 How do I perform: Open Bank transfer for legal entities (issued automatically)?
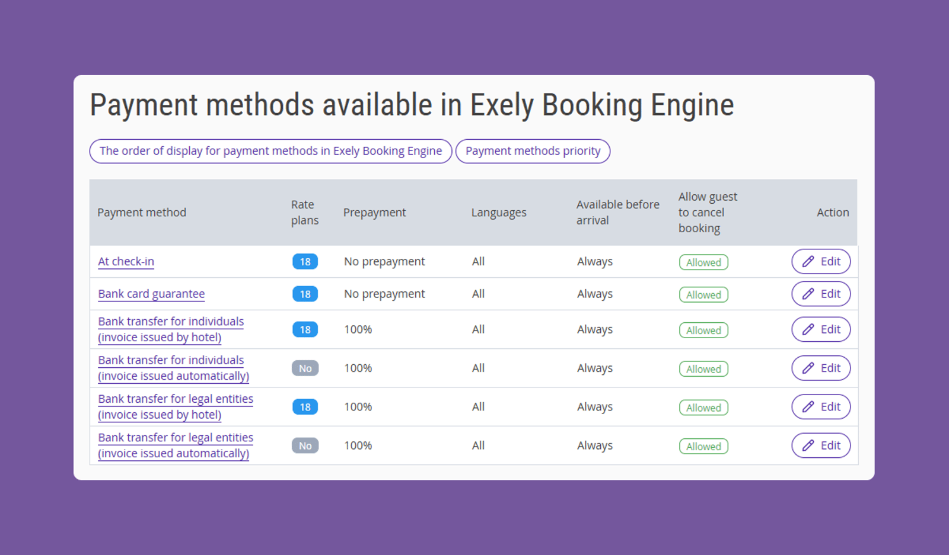coord(176,445)
